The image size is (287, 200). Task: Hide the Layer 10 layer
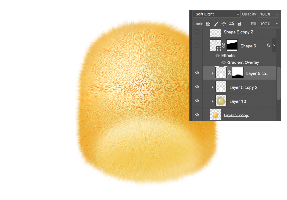pos(197,101)
